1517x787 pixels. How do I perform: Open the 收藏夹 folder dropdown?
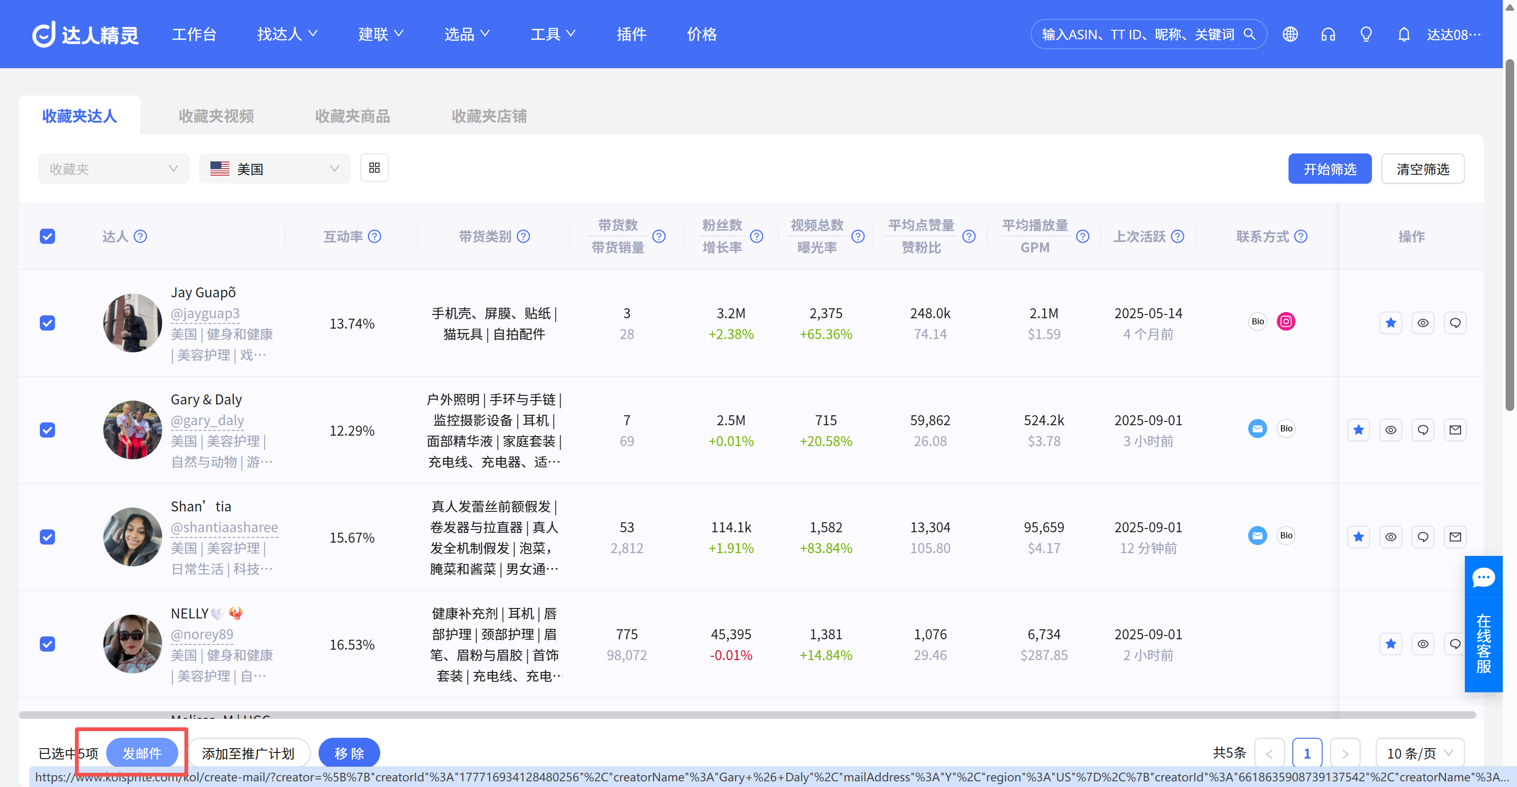point(113,168)
